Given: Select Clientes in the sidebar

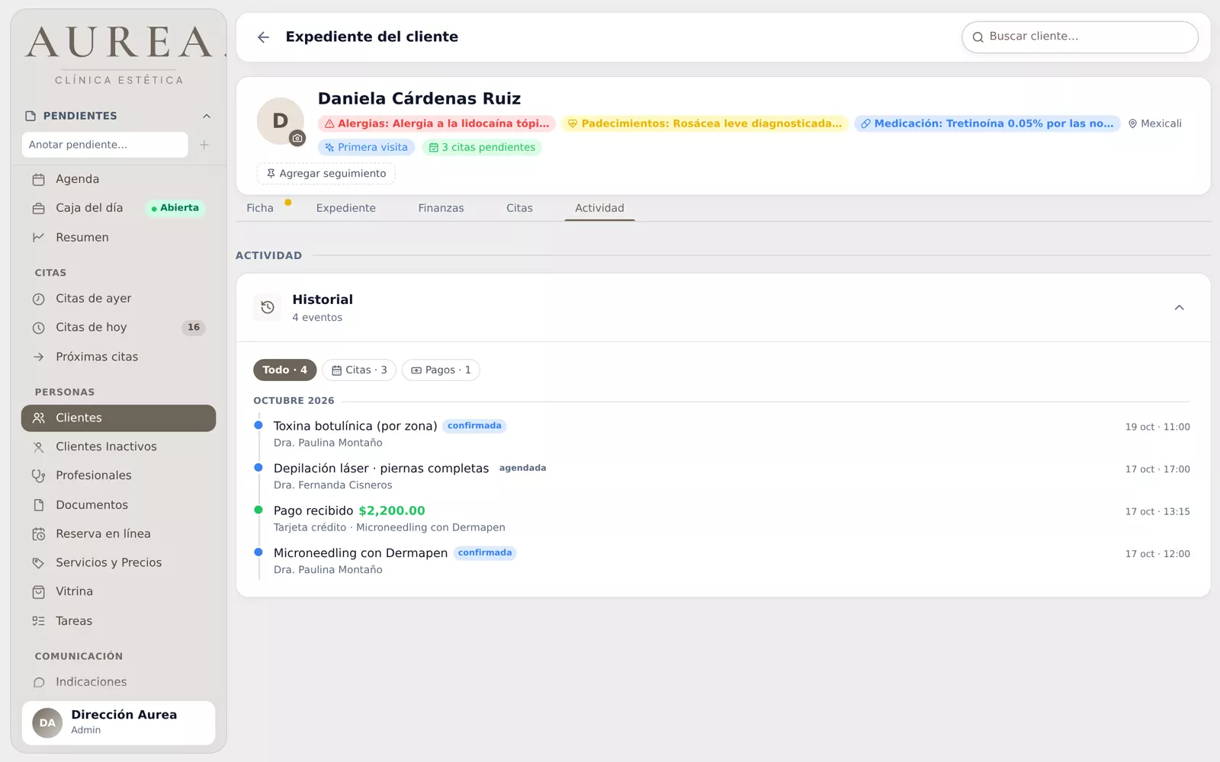Looking at the screenshot, I should (x=118, y=418).
